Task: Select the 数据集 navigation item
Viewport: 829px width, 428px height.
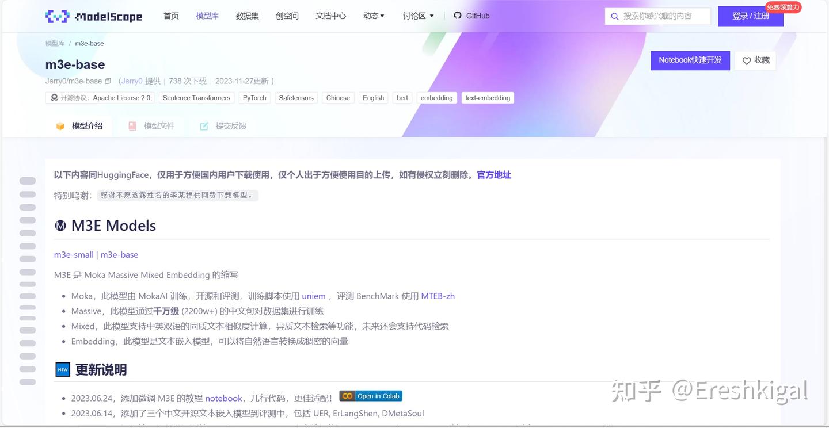Action: (x=247, y=16)
